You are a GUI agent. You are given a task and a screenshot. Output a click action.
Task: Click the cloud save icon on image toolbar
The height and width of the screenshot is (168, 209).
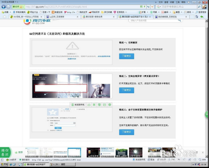click(x=89, y=105)
